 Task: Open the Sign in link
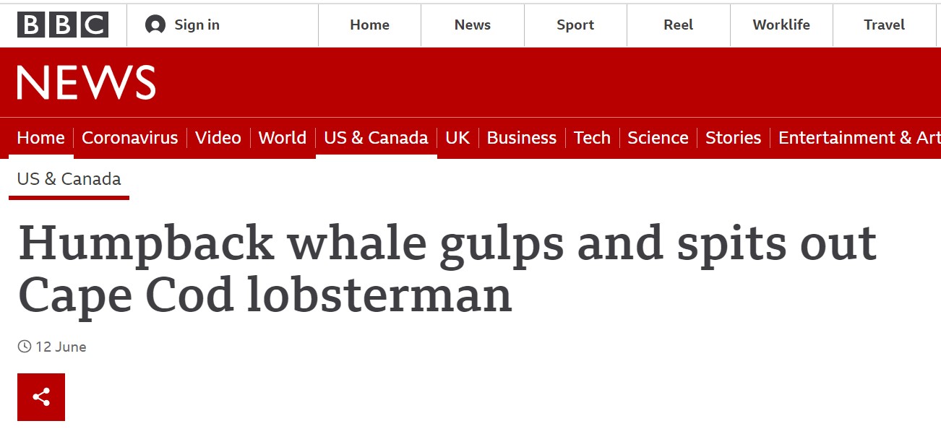(197, 25)
